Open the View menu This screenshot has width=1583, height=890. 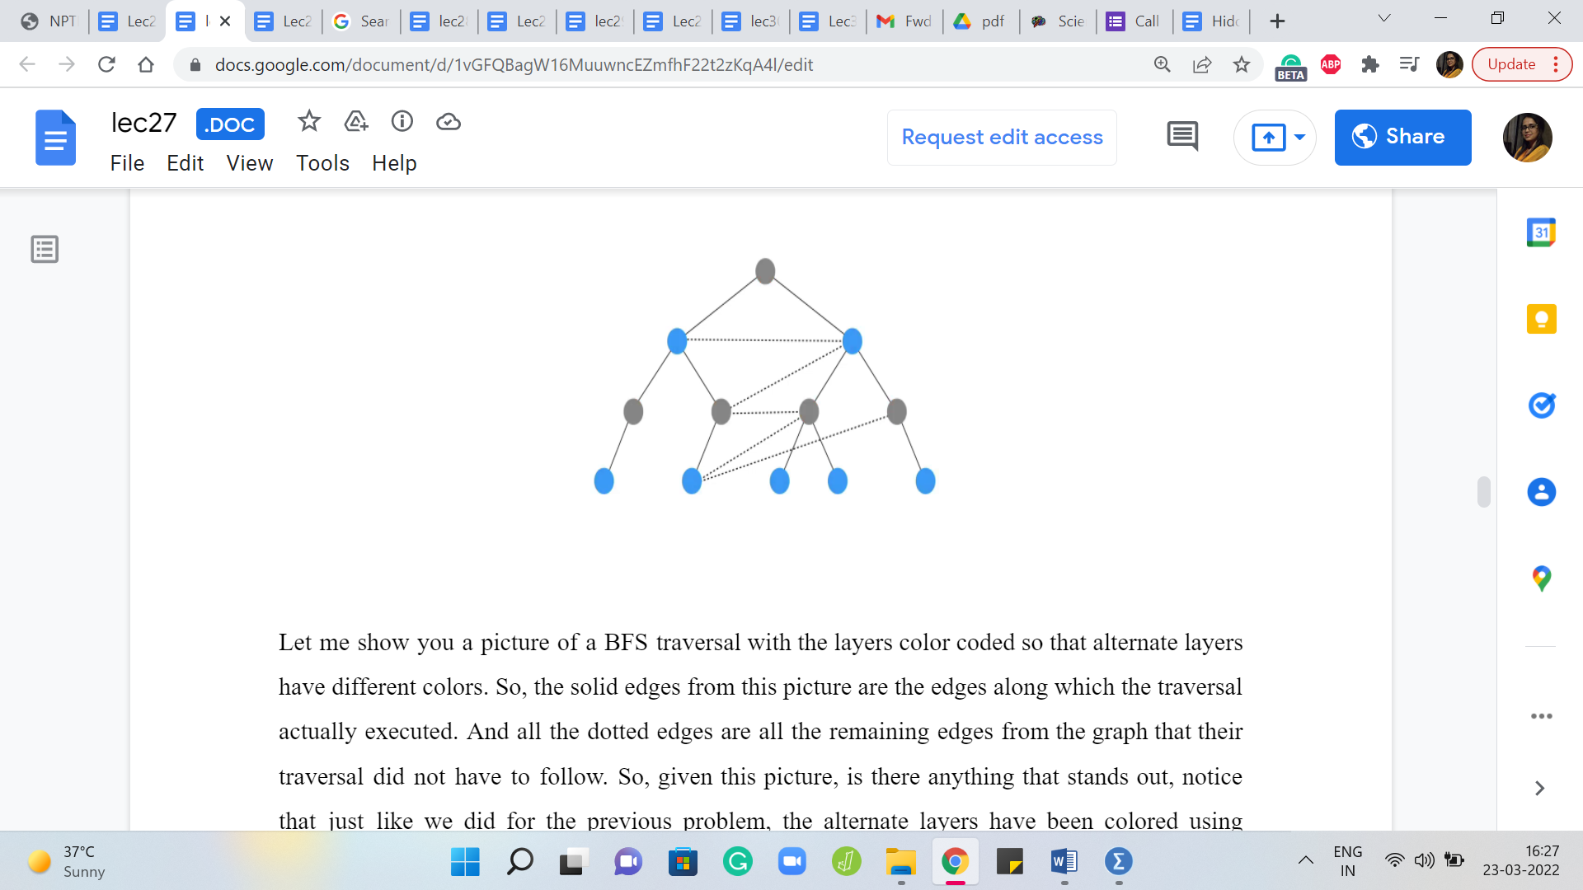[x=249, y=163]
